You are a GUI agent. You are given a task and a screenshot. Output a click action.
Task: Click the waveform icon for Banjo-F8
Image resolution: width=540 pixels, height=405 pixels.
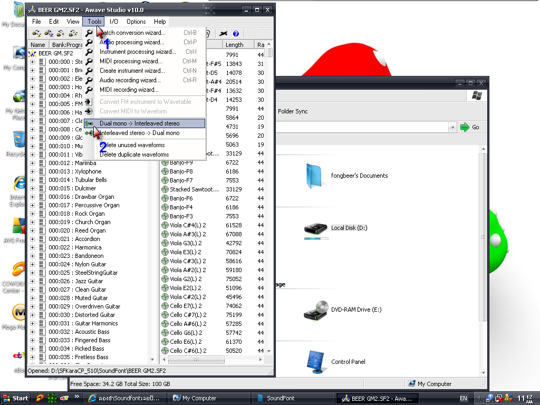click(165, 171)
